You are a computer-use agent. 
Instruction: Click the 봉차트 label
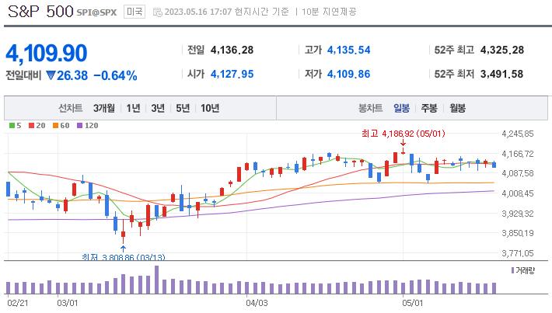370,108
